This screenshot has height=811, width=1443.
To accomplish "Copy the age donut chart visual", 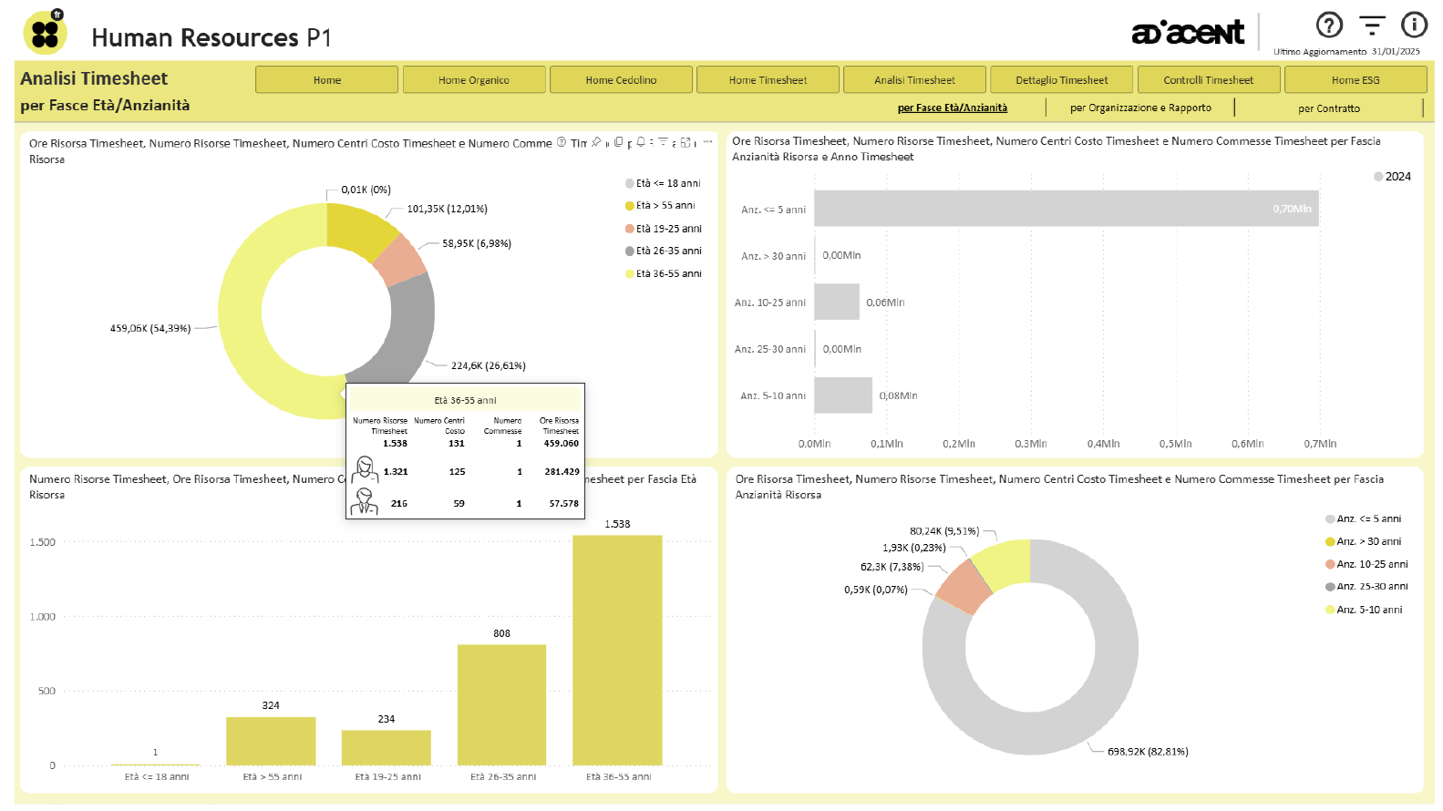I will (x=619, y=142).
